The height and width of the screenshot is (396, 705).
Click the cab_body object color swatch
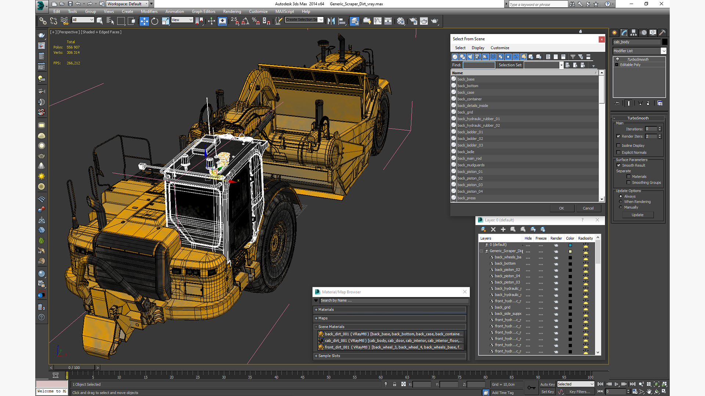[665, 42]
